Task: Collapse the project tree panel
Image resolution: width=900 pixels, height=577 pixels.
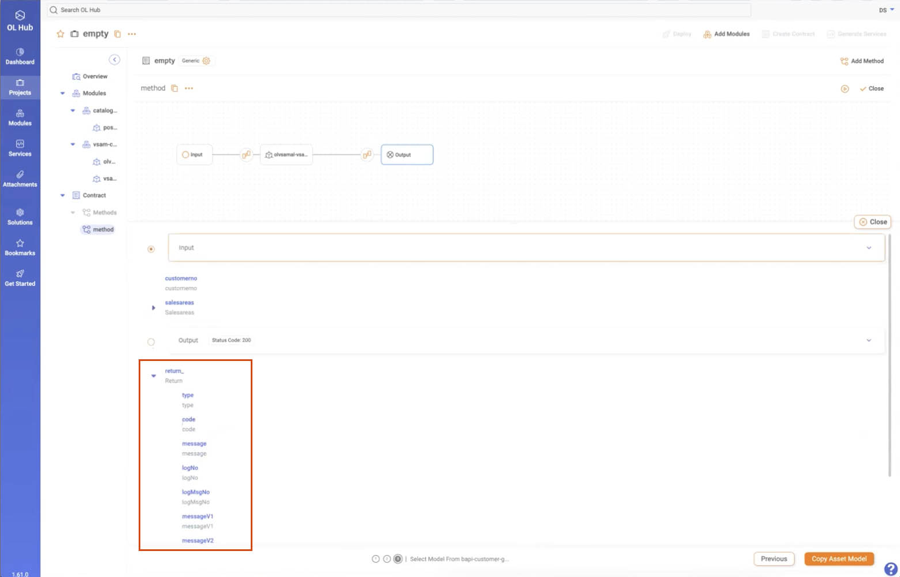Action: (114, 59)
